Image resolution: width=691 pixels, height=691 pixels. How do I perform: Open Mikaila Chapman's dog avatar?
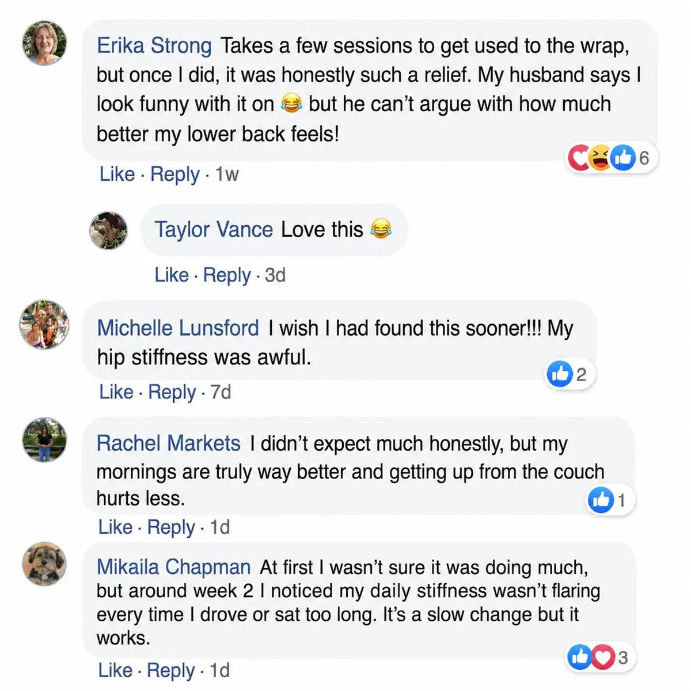pyautogui.click(x=44, y=564)
